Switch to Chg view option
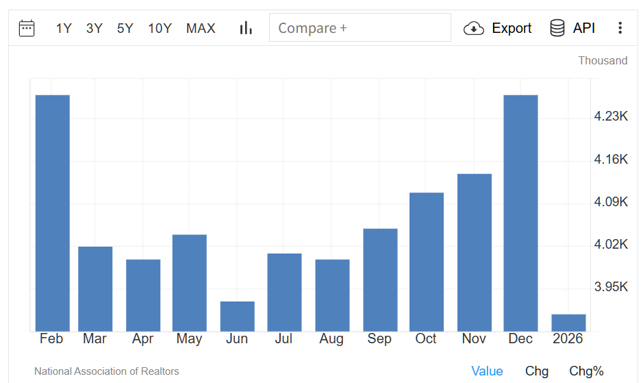 click(537, 371)
